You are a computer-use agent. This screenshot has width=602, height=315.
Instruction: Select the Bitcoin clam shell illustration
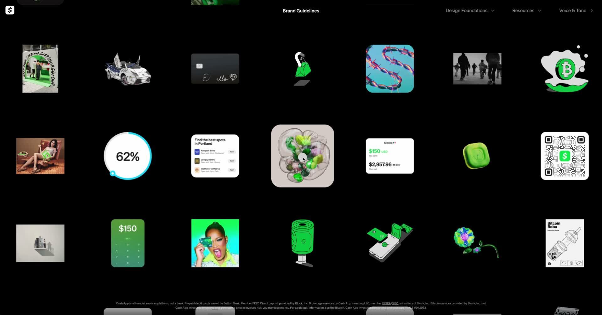point(565,69)
